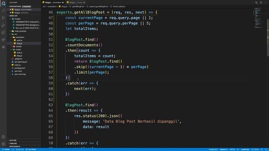This screenshot has width=269, height=151.
Task: Click Live Share in status bar
Action: (31, 149)
